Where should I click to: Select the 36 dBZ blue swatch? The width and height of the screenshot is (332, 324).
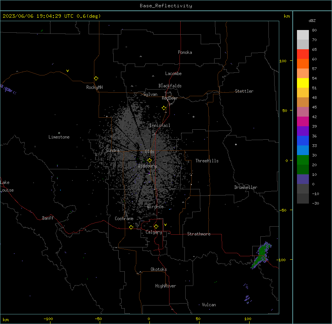303,140
